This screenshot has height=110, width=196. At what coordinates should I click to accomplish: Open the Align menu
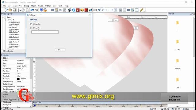14,6
